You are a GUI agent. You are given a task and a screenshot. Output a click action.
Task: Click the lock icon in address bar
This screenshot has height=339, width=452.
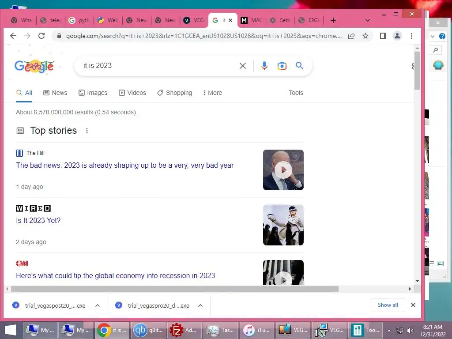(59, 36)
